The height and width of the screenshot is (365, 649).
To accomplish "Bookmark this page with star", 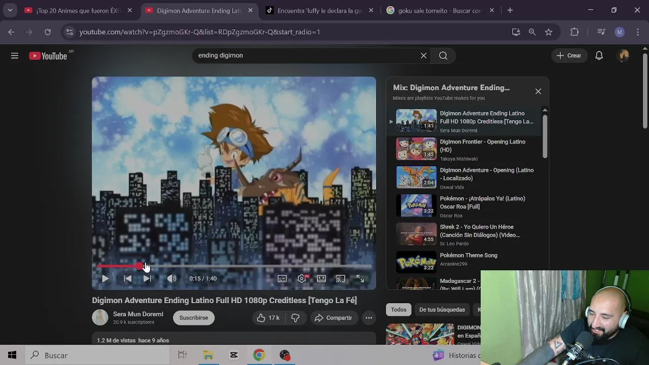I will (x=549, y=32).
